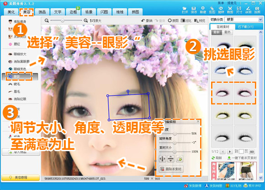Screen dimensions: 265x190
Task: Switch to the 闪图 animated tab
Action: [x=104, y=12]
